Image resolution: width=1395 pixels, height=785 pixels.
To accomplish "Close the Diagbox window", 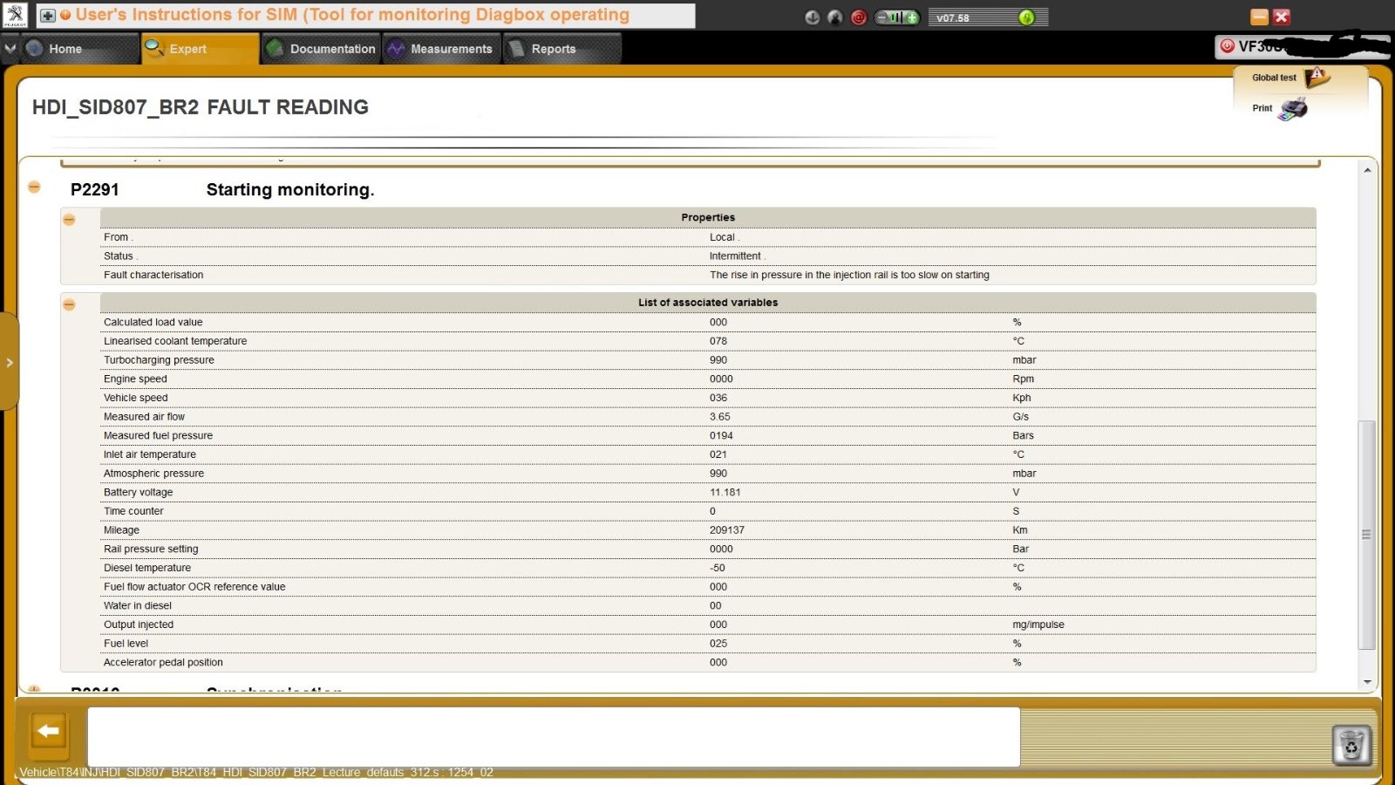I will tap(1282, 17).
